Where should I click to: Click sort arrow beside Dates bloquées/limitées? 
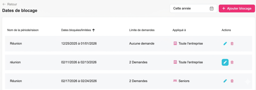[93, 30]
